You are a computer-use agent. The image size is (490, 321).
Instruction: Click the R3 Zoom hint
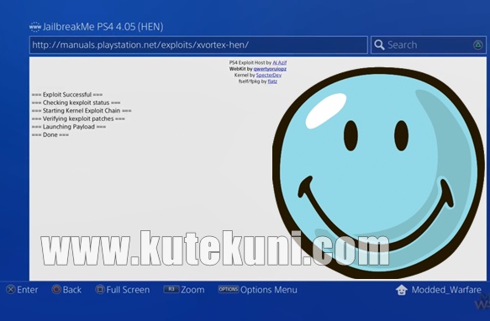point(184,290)
